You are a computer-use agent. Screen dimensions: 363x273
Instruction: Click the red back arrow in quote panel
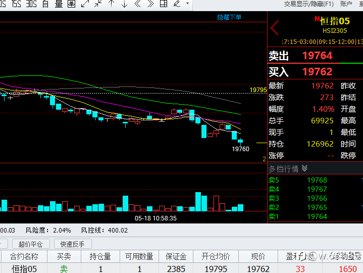pos(275,28)
